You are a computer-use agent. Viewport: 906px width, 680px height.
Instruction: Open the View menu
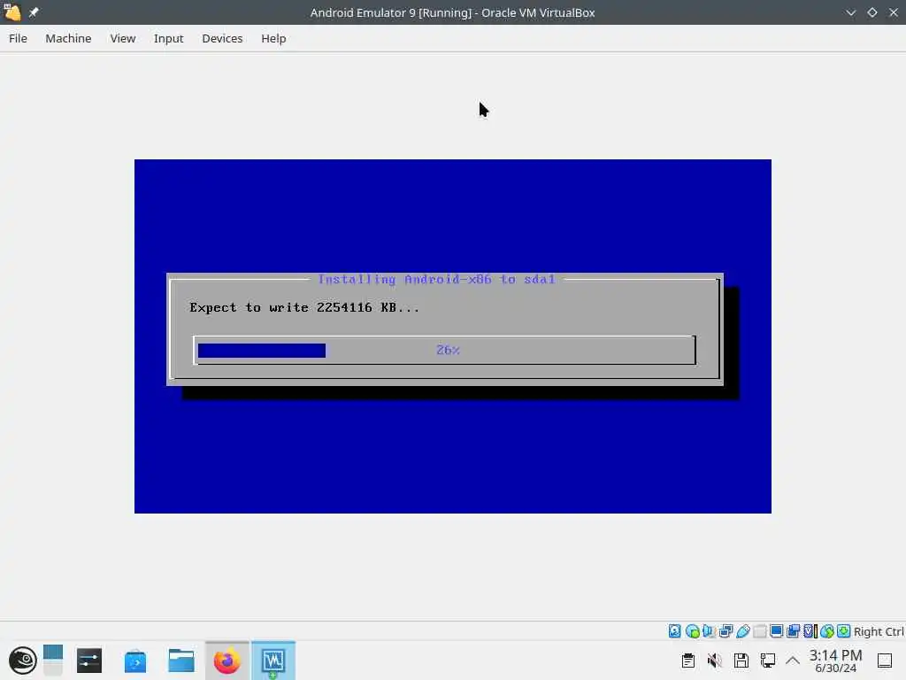[122, 38]
